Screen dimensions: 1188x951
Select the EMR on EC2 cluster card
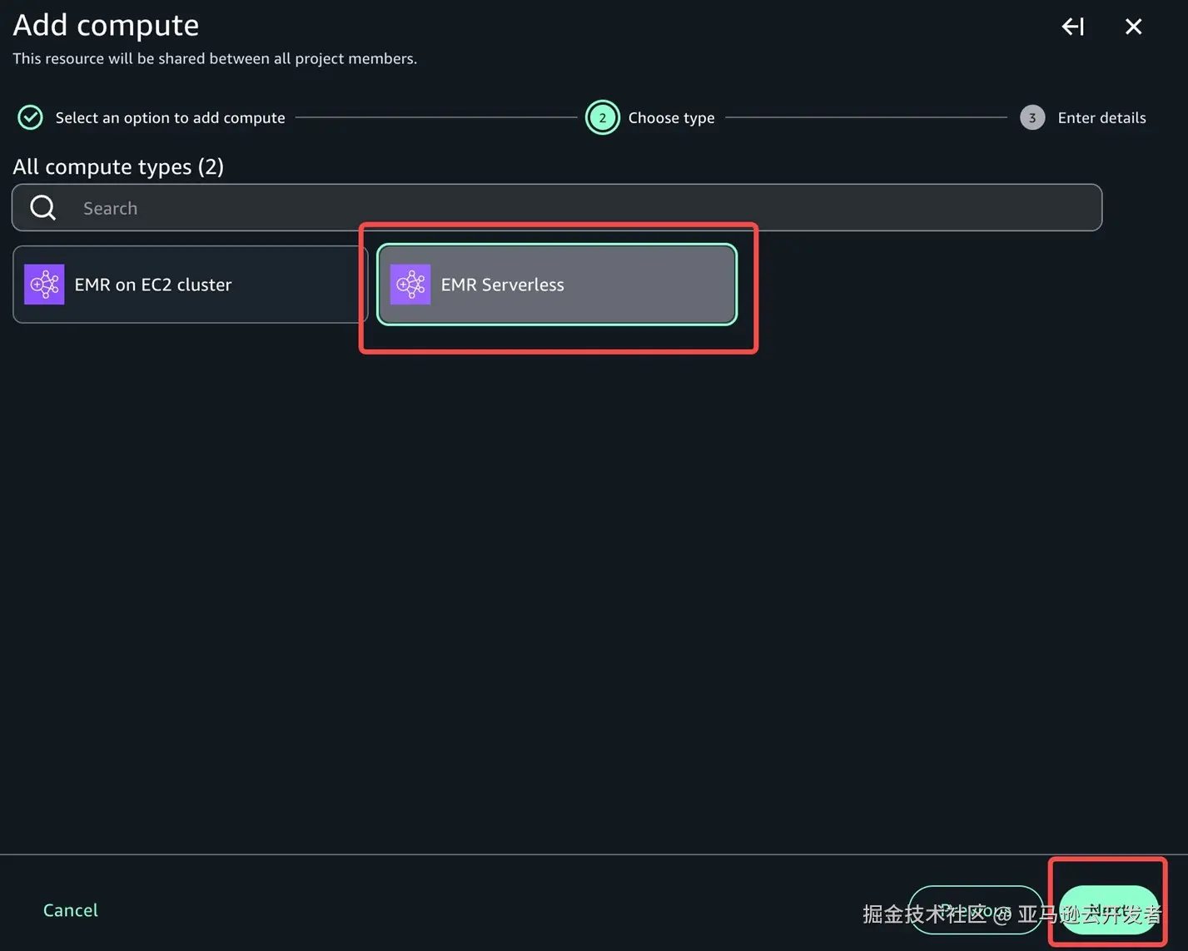(190, 285)
